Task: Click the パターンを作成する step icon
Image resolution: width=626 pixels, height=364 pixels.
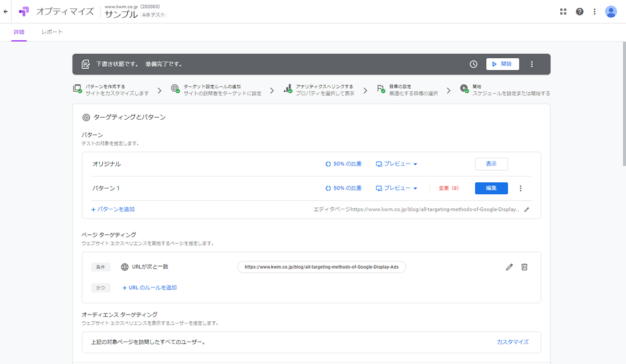Action: pyautogui.click(x=77, y=89)
